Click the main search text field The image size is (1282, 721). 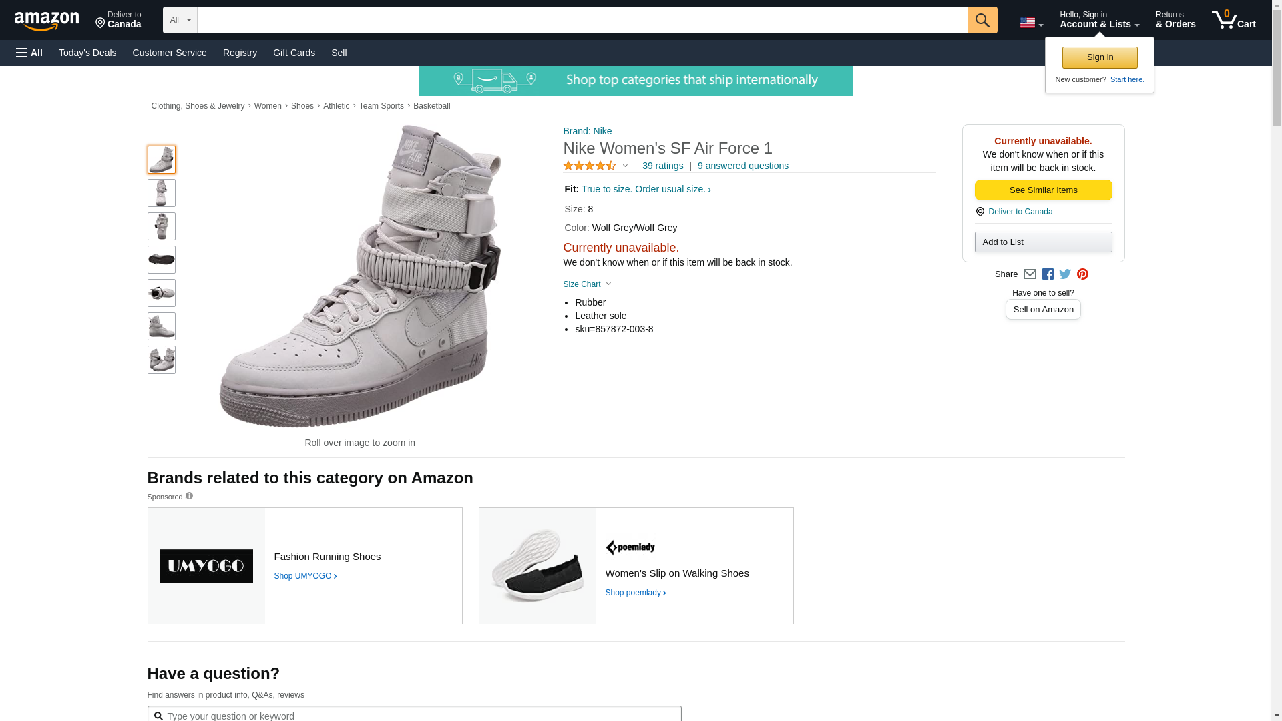click(x=582, y=20)
